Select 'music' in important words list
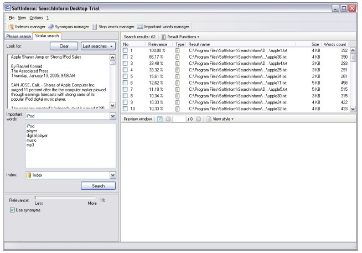Viewport: 362px width, 253px height. click(32, 141)
